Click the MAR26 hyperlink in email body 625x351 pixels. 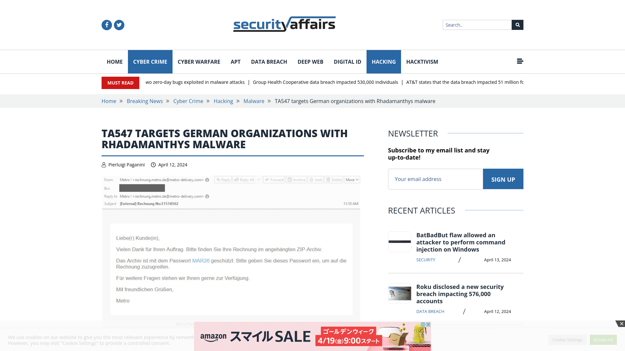click(x=201, y=261)
